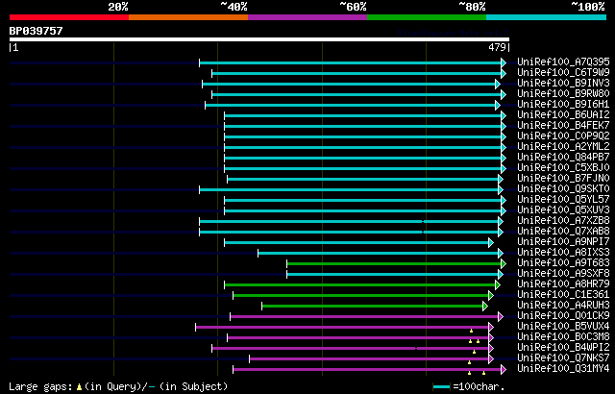
Task: Click the UniRef100_A8IXS3 label
Action: pos(563,253)
